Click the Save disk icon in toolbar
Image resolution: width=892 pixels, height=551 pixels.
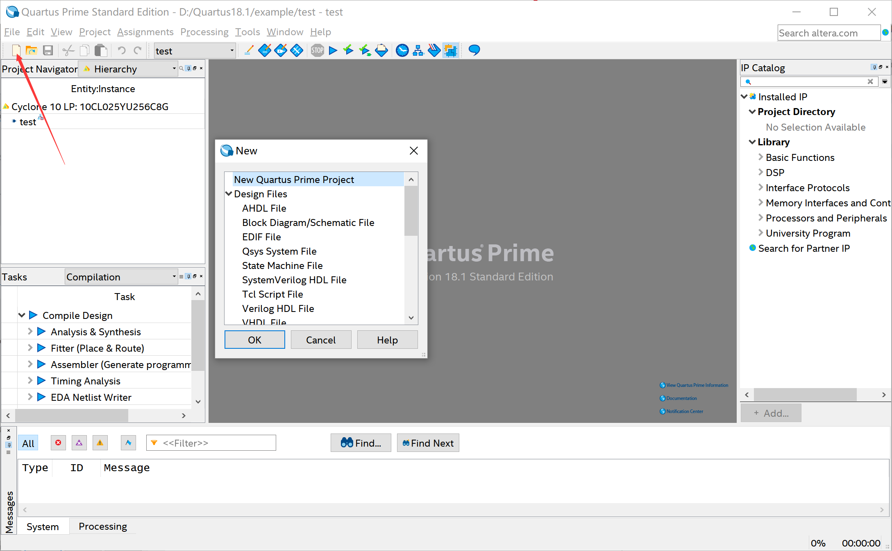(48, 50)
